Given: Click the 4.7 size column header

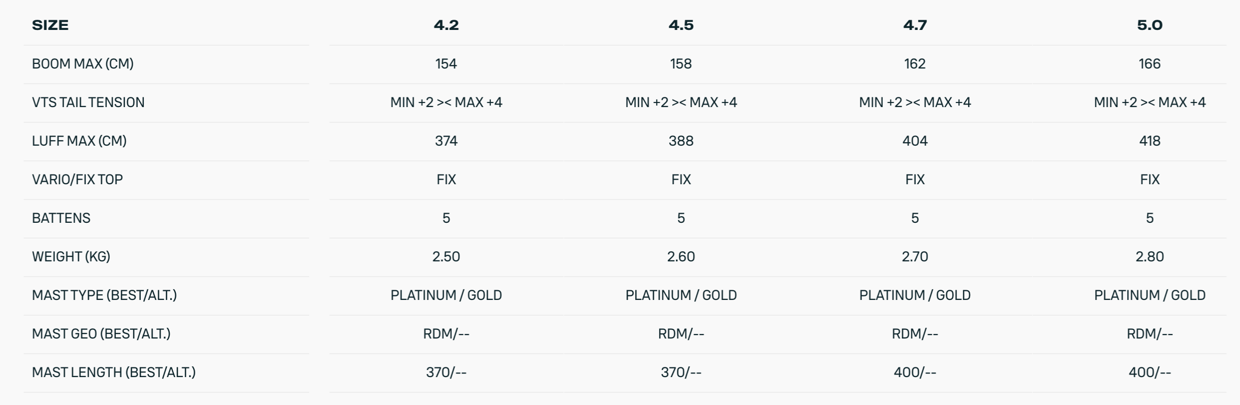Looking at the screenshot, I should point(915,25).
